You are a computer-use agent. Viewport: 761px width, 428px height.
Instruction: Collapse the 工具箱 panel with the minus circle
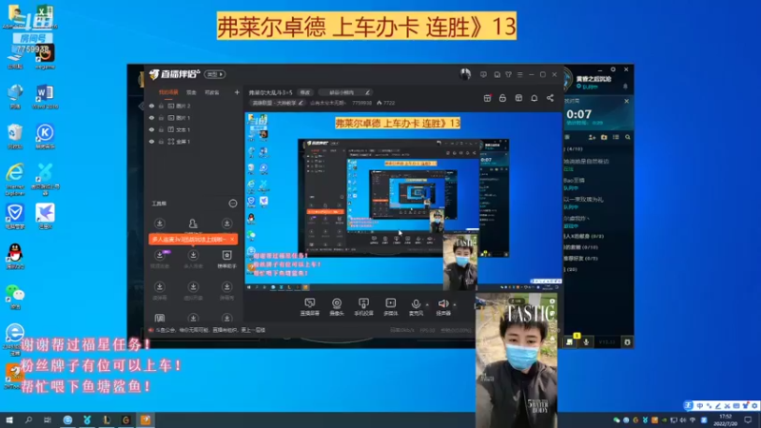(233, 204)
